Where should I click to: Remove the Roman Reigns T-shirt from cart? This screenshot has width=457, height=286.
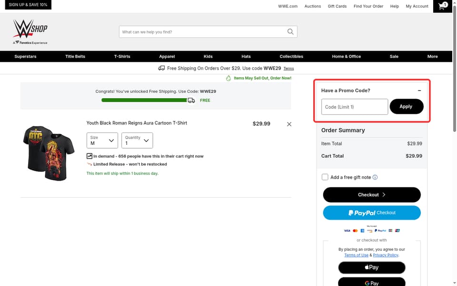(x=289, y=124)
